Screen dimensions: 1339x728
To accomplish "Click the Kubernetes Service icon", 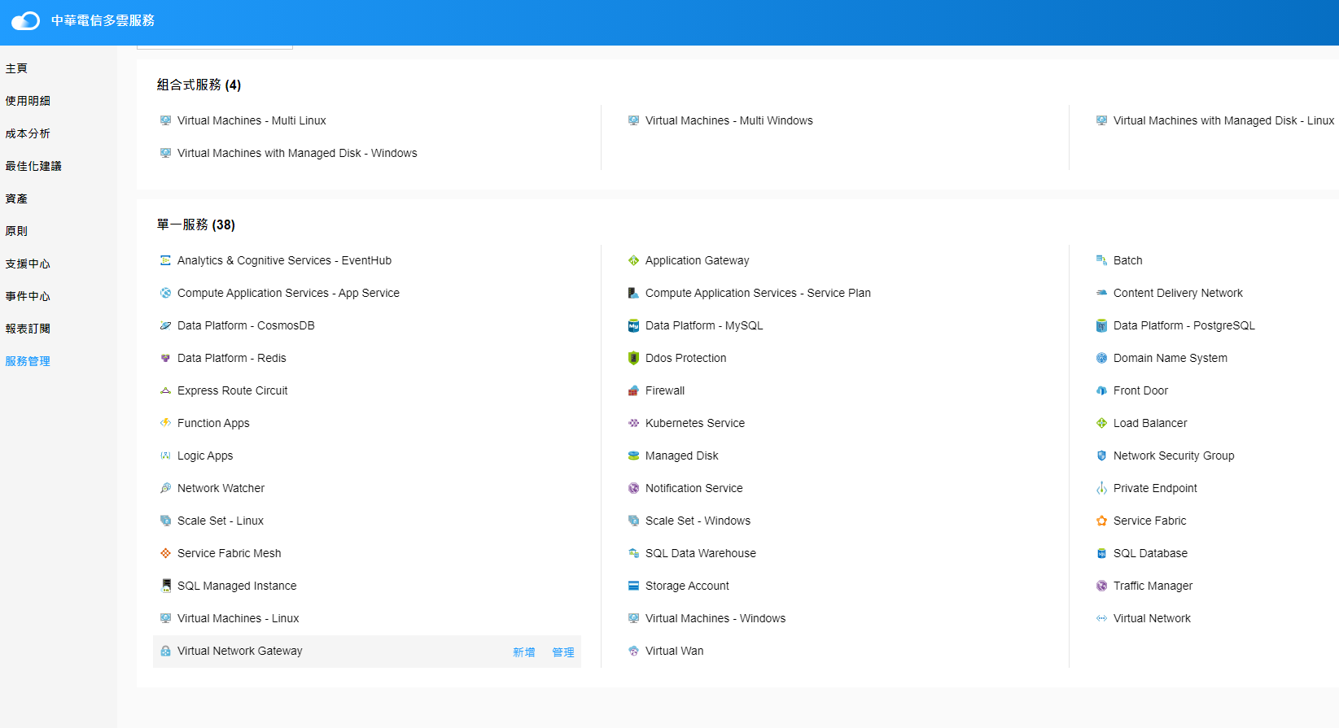I will pos(634,423).
